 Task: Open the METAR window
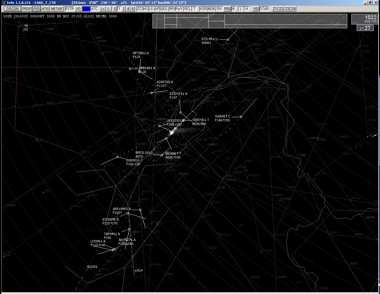coord(56,9)
